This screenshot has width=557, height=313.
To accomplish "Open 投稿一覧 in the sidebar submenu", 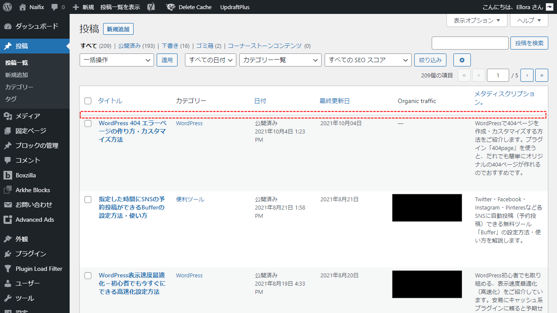I will [17, 63].
